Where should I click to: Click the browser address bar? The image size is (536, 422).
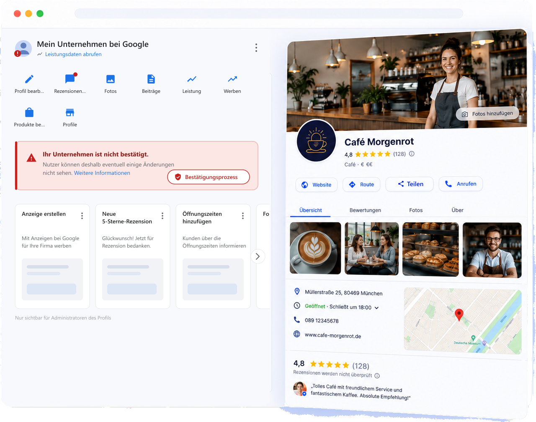pyautogui.click(x=269, y=13)
